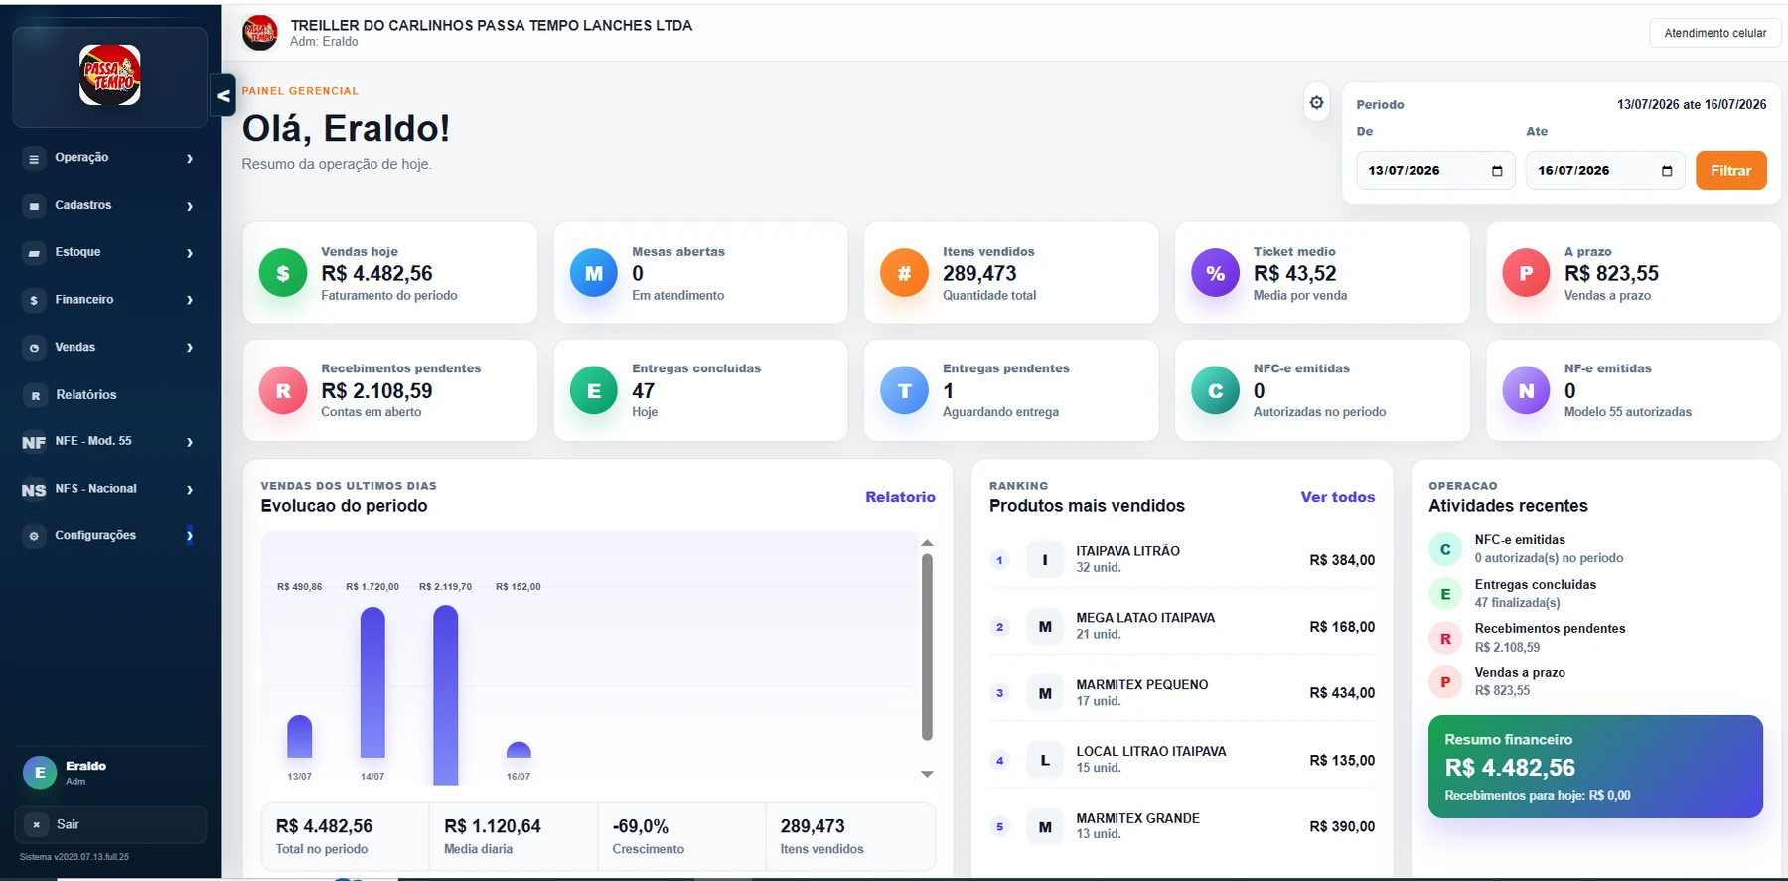The image size is (1788, 881).
Task: Select MEGA LATAO ITAIPAVA ranking row
Action: coord(1182,626)
